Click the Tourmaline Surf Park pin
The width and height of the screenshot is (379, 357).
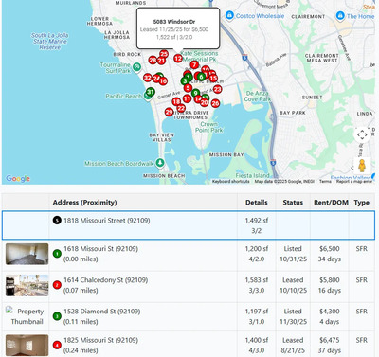(x=136, y=67)
